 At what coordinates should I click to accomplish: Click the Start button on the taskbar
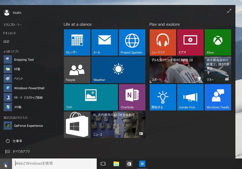coord(6,164)
